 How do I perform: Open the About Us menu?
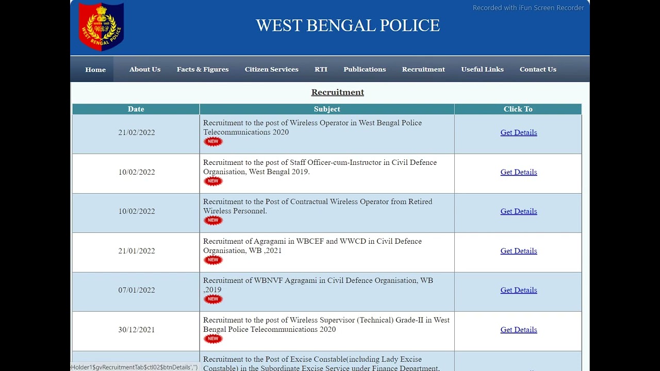coord(145,69)
